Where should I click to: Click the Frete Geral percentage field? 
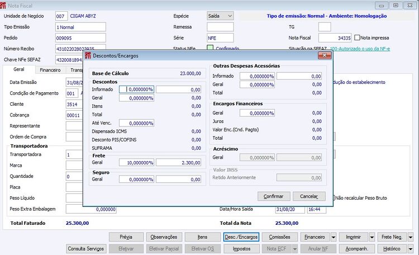[136, 162]
